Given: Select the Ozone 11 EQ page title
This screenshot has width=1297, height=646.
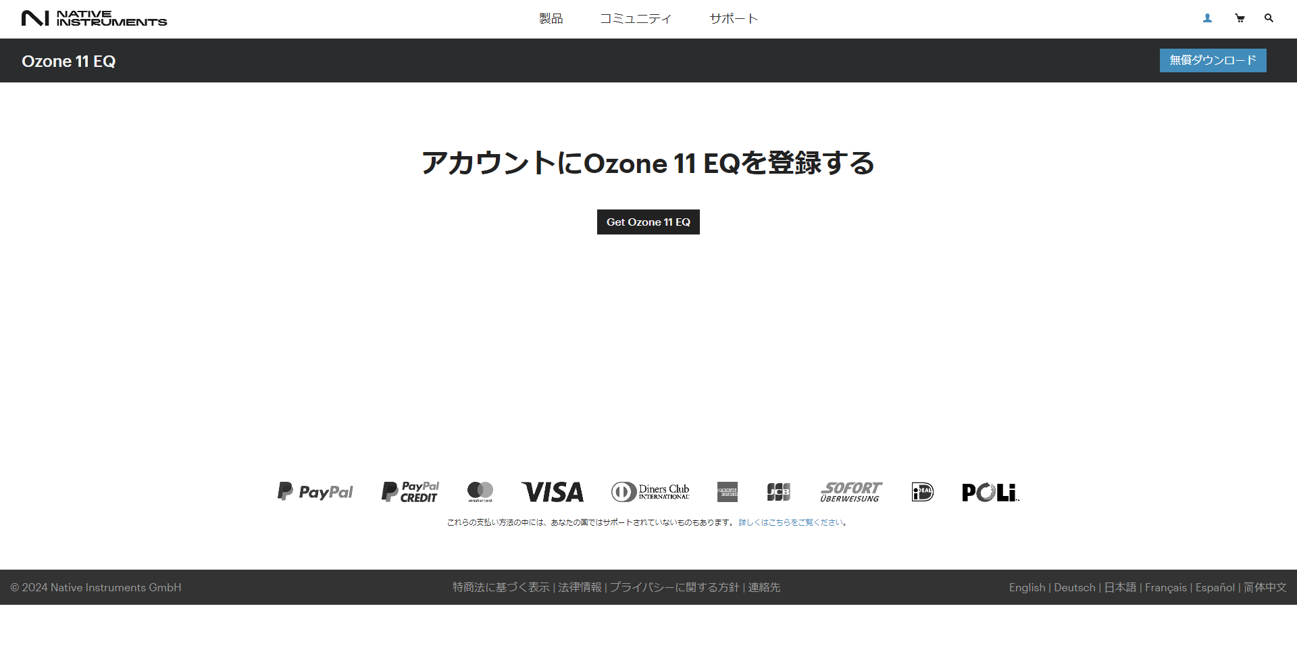Looking at the screenshot, I should point(69,61).
